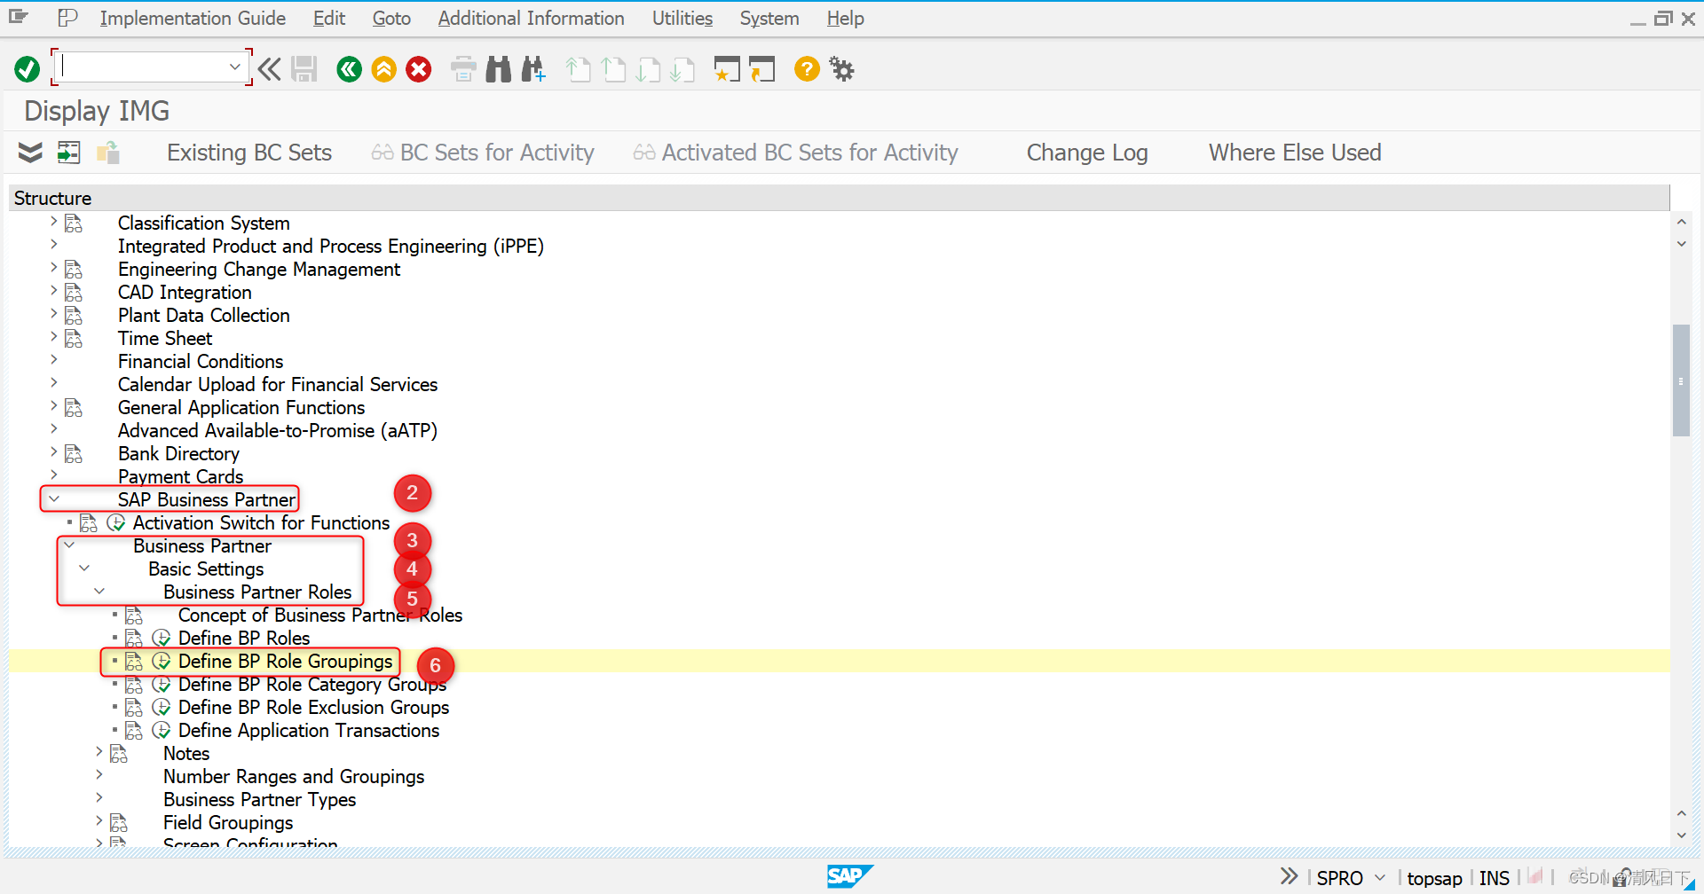This screenshot has width=1704, height=894.
Task: Click the First Page icon
Action: [579, 69]
